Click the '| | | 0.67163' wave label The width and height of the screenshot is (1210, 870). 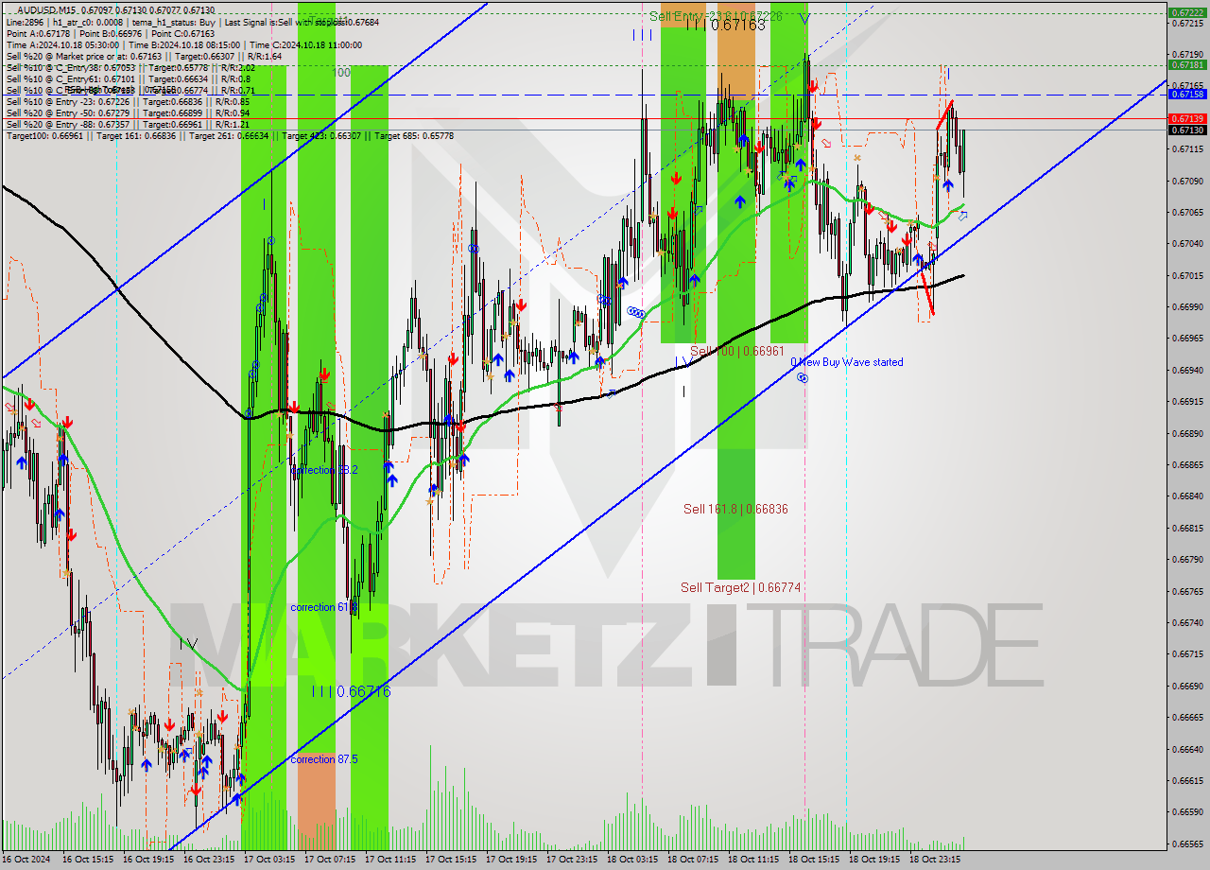tap(725, 25)
